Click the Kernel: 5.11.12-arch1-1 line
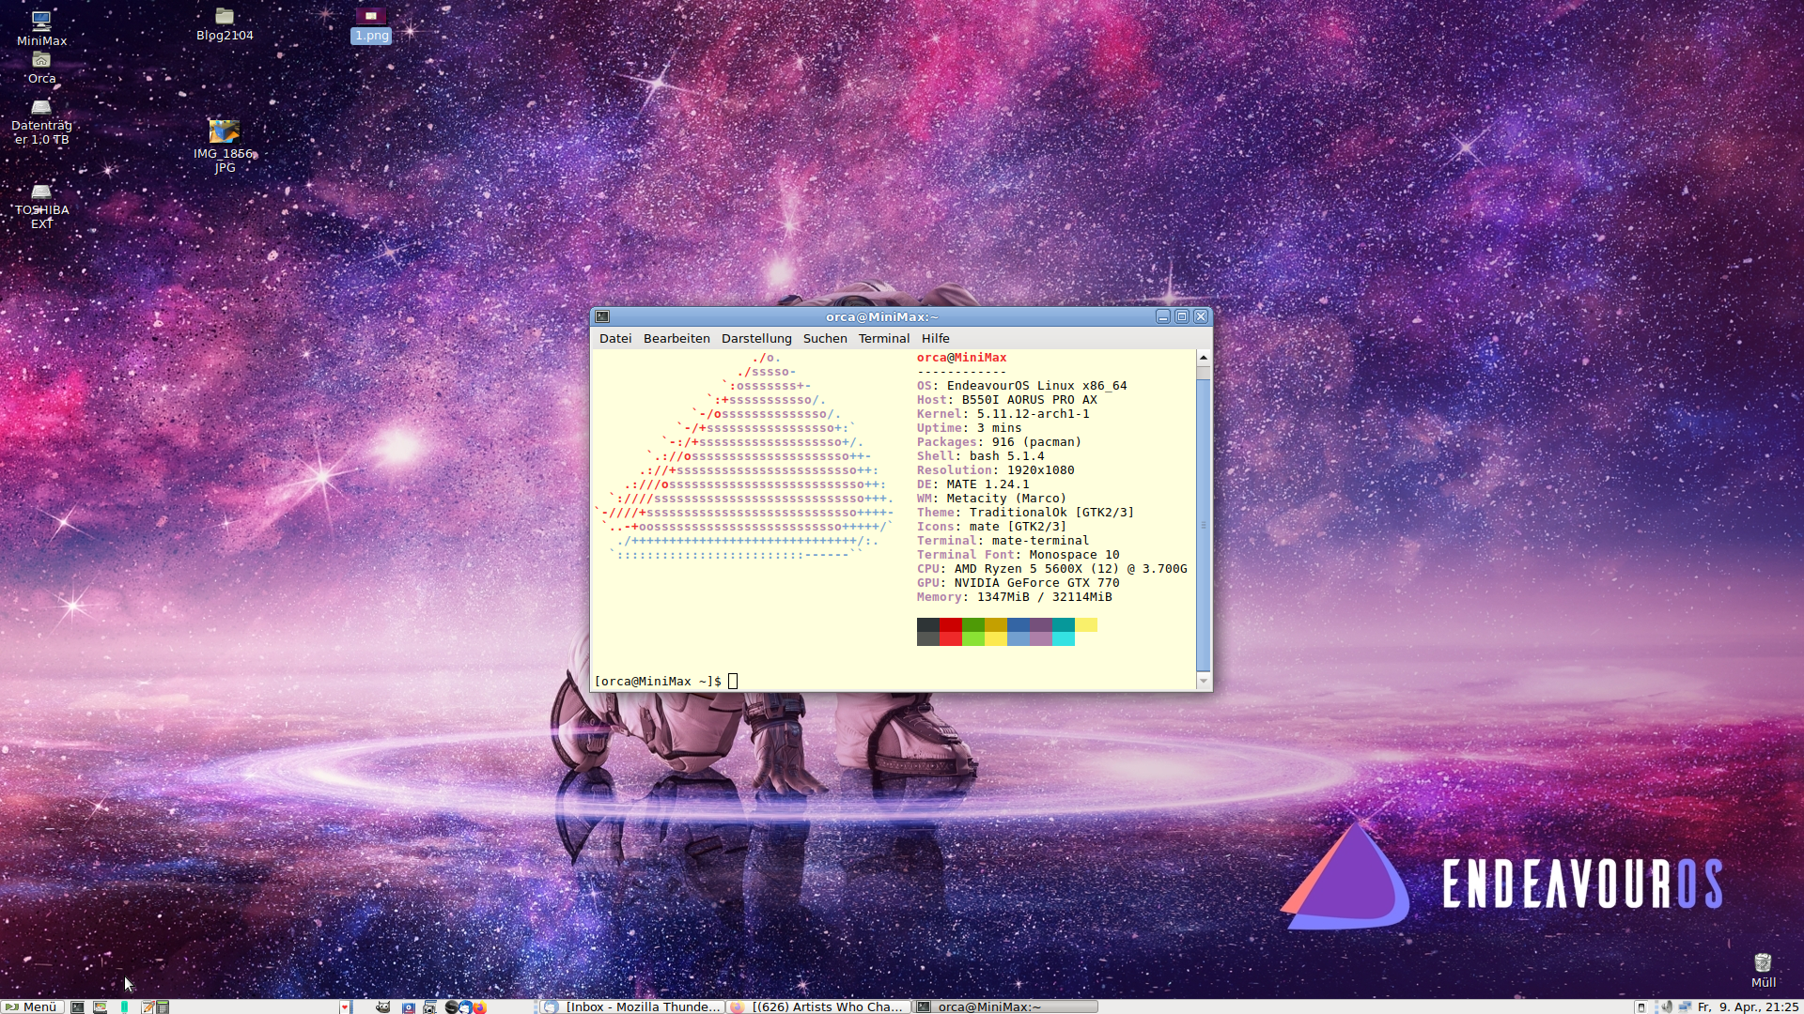 pyautogui.click(x=1003, y=414)
